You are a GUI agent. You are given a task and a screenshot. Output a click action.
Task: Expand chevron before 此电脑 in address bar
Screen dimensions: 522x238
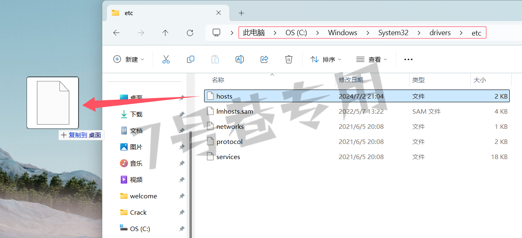(x=232, y=33)
